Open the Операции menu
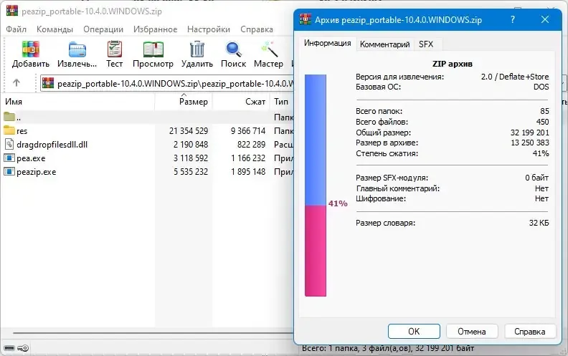This screenshot has height=356, width=568. point(103,29)
